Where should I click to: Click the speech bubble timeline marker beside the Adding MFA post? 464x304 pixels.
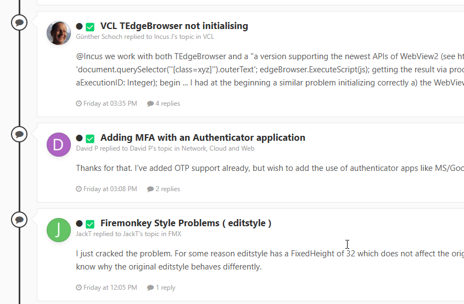[19, 134]
